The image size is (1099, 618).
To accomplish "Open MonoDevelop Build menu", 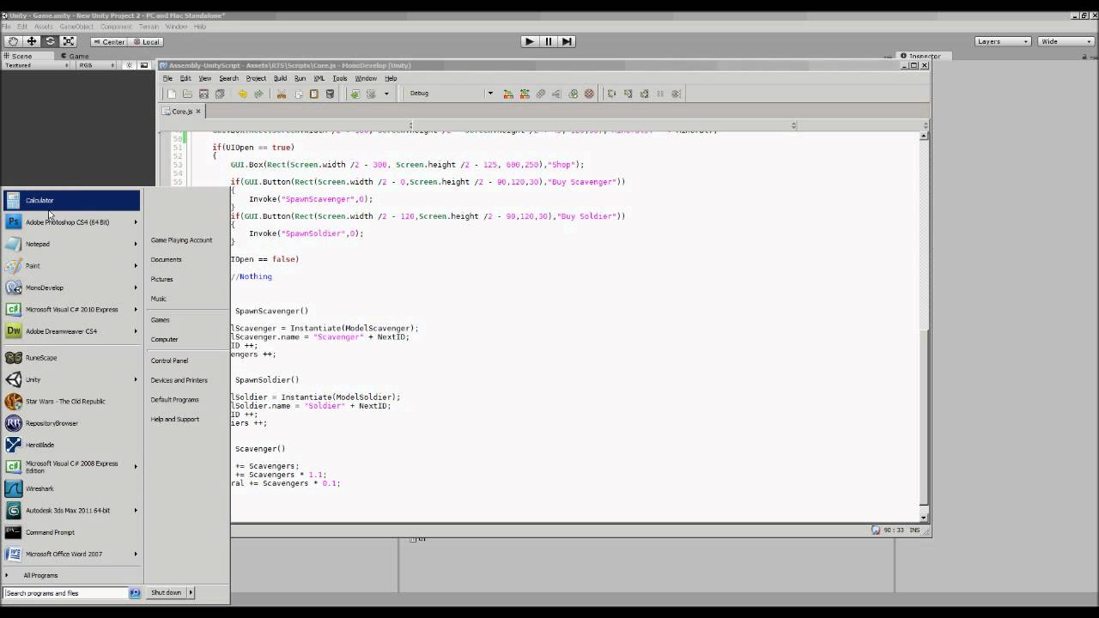I will [x=280, y=78].
